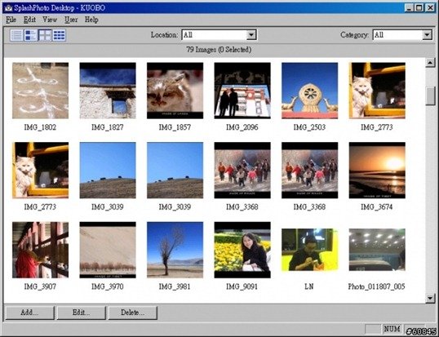This screenshot has width=439, height=337.
Task: Click the Edit... button at the bottom
Action: tap(82, 313)
